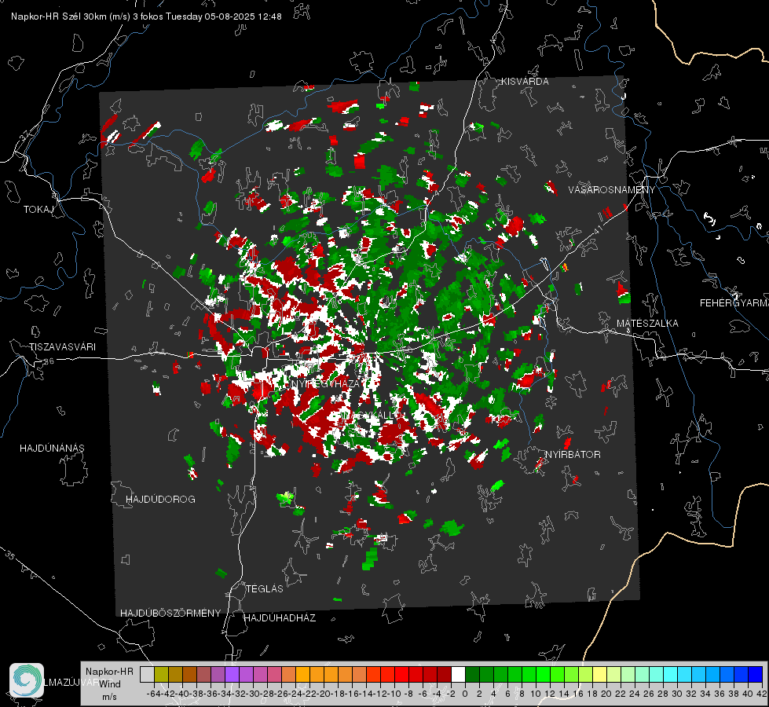Viewport: 769px width, 707px height.
Task: Click the legend value -64
Action: point(154,694)
